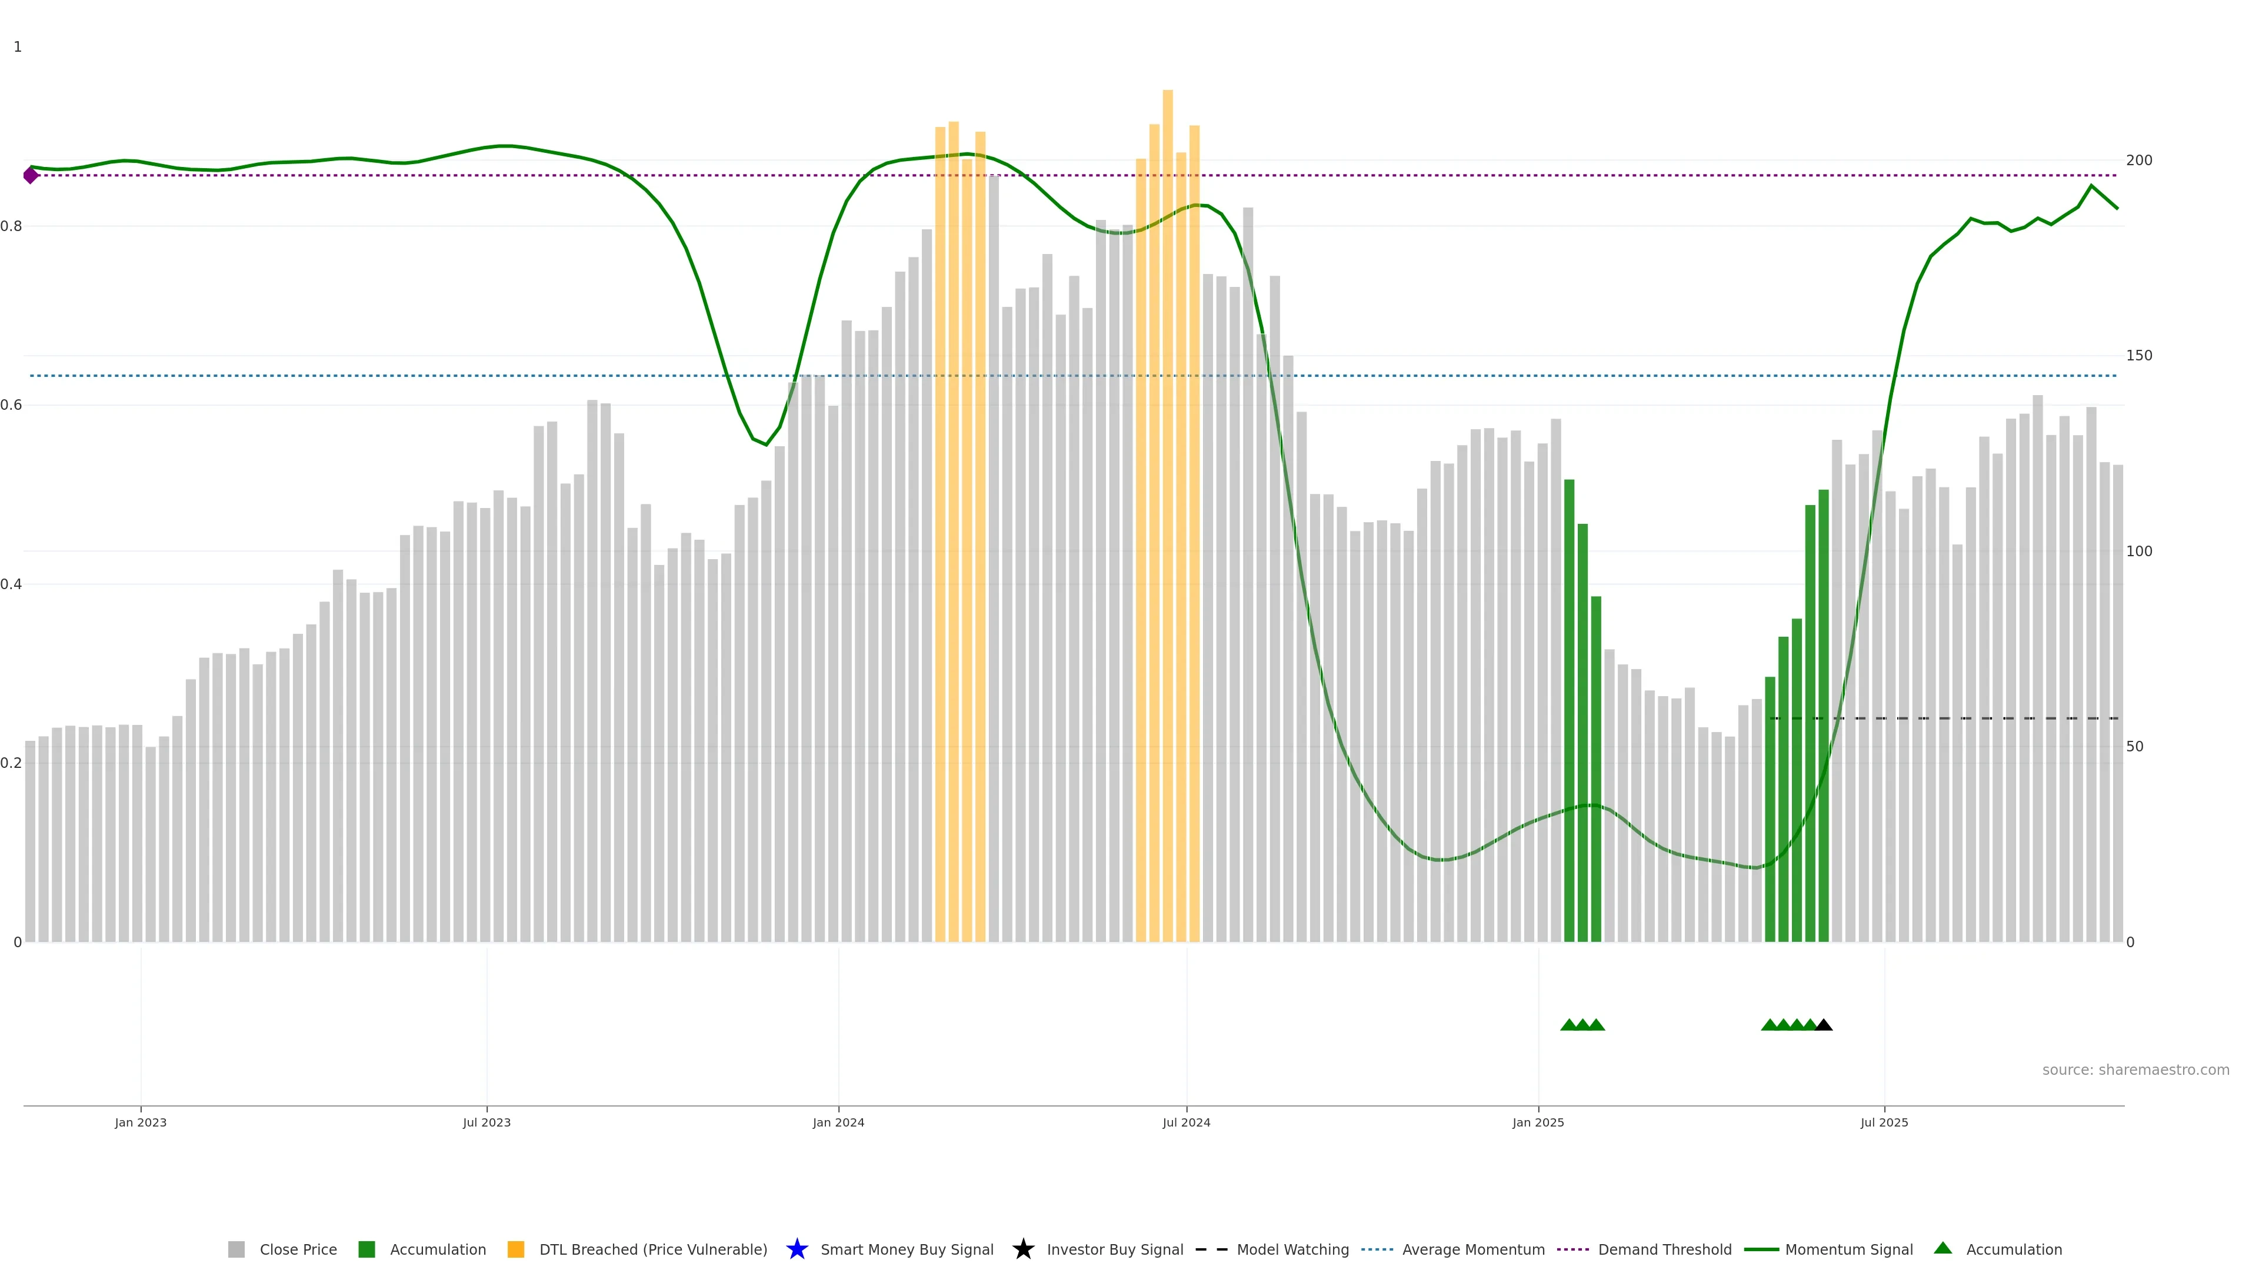Viewport: 2259px width, 1270px height.
Task: Click the blue Smart Money star icon
Action: point(797,1249)
